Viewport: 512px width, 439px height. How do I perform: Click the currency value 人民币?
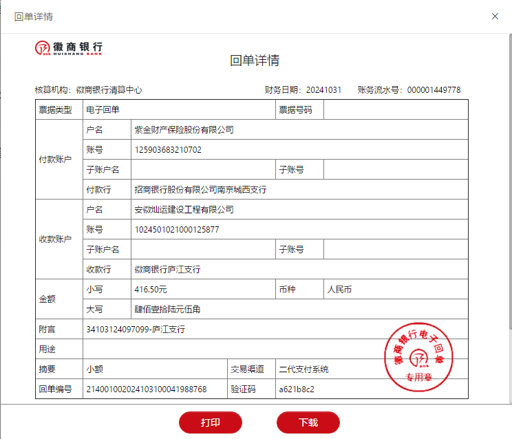(x=339, y=290)
